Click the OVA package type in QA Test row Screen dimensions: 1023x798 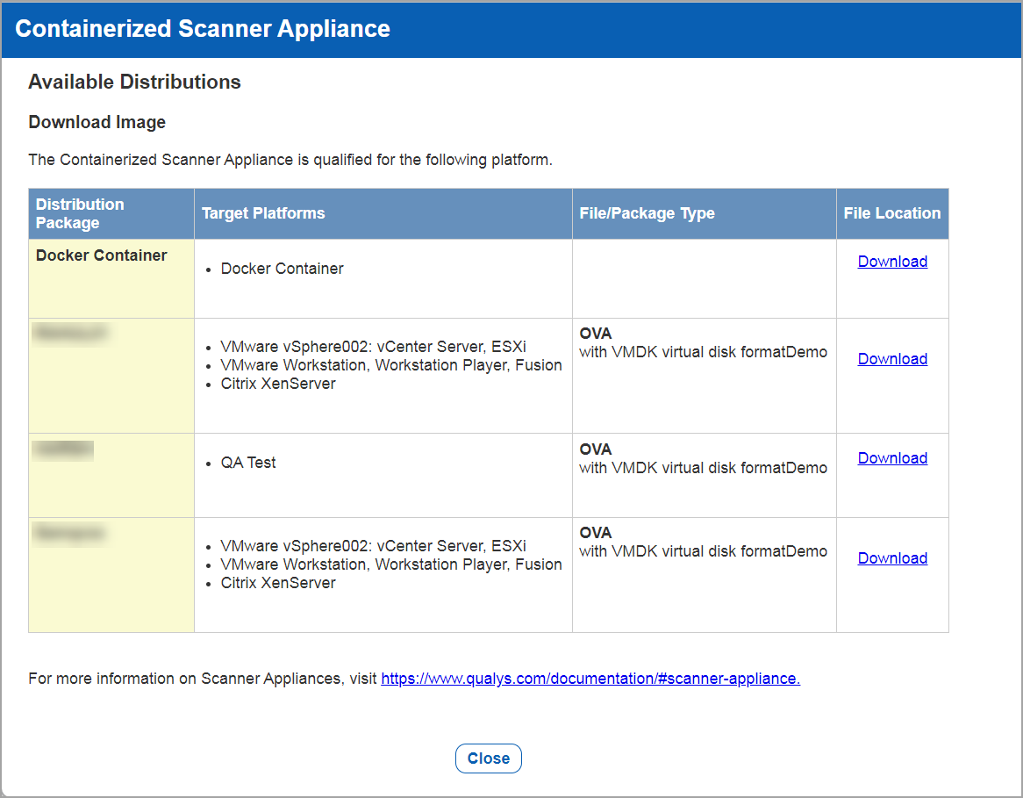pos(595,449)
